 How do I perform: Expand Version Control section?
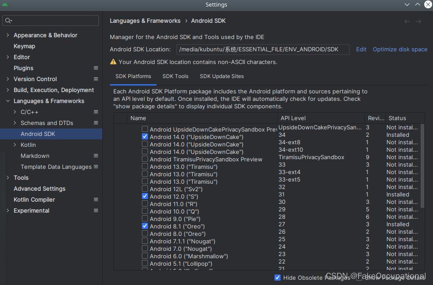pos(8,79)
